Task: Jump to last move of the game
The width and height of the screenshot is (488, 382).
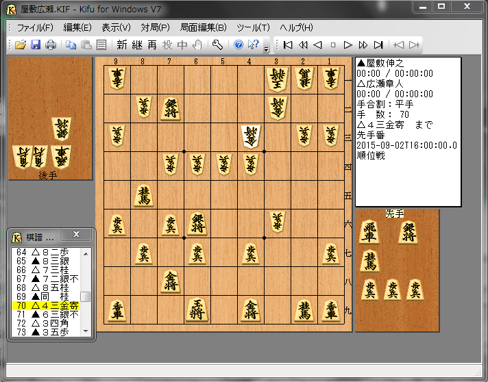Action: pyautogui.click(x=378, y=44)
